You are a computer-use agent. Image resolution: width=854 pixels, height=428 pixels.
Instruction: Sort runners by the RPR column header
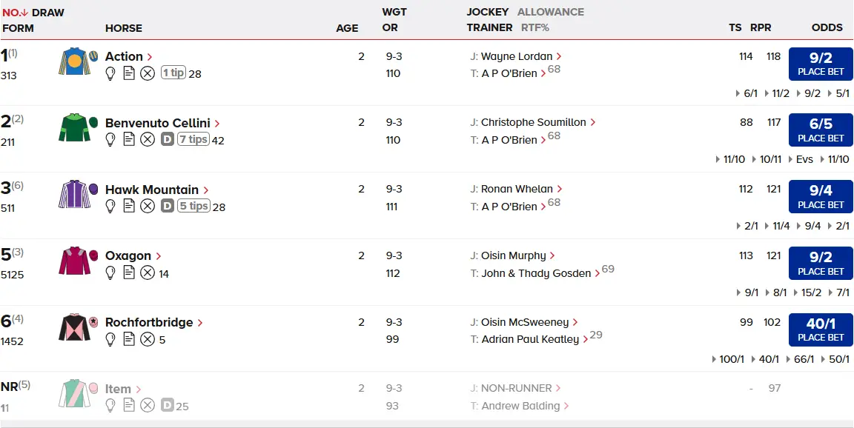761,27
